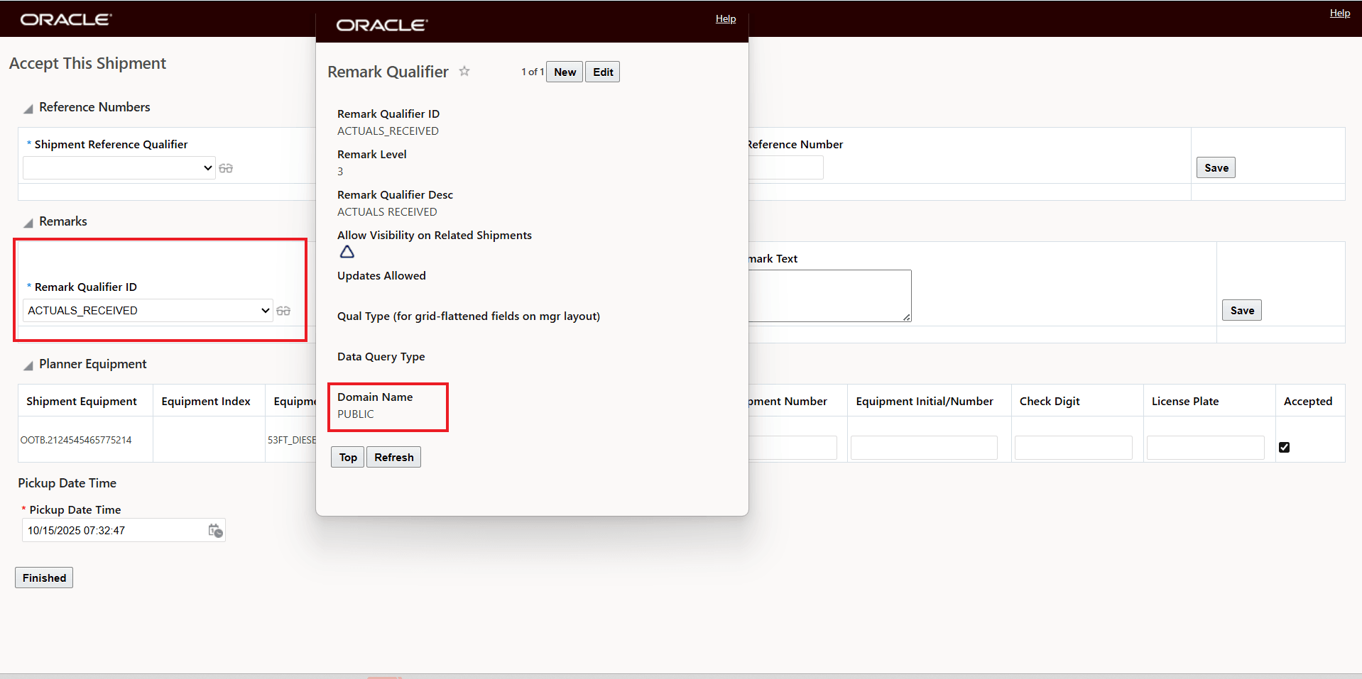
Task: Click the License Plate column header
Action: tap(1185, 402)
